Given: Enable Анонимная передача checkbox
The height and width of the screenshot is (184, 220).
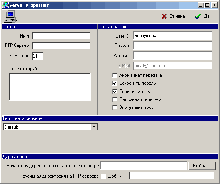Looking at the screenshot, I should pos(115,75).
